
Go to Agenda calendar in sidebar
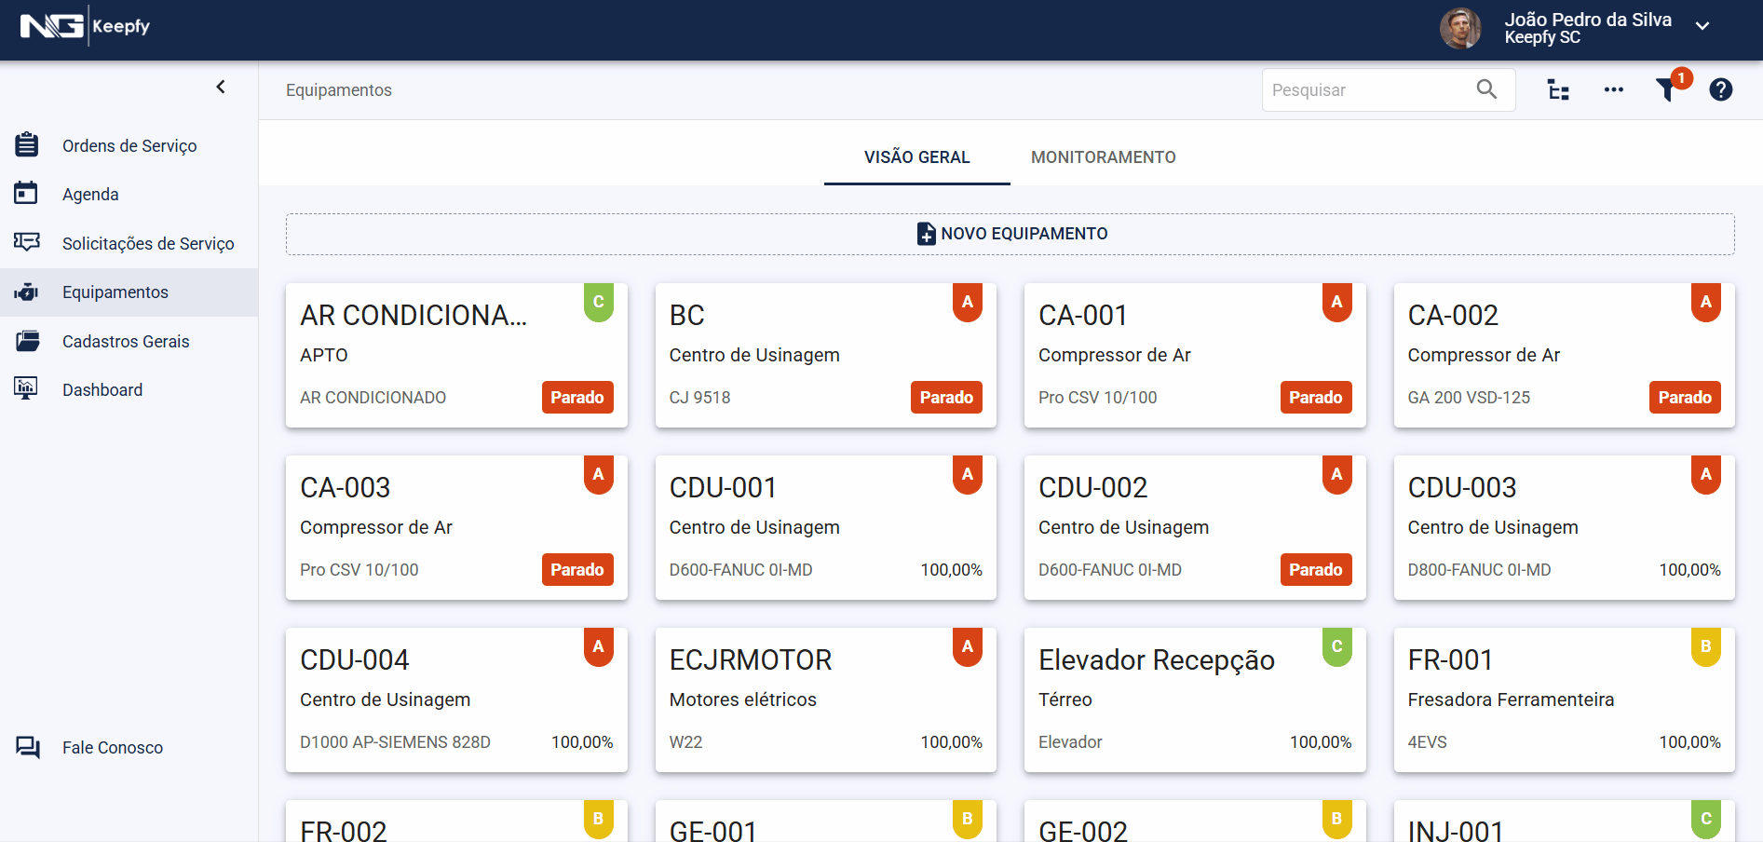90,195
